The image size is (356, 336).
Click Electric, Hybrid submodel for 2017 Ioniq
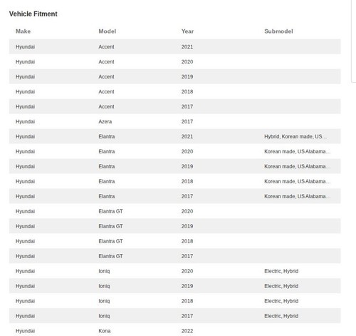[x=281, y=316]
